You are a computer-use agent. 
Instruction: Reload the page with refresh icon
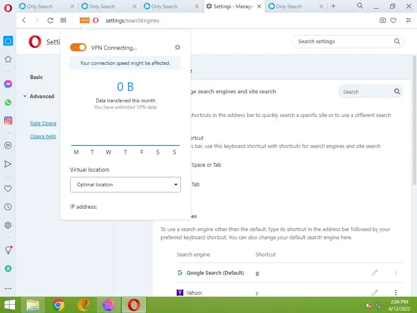point(50,20)
